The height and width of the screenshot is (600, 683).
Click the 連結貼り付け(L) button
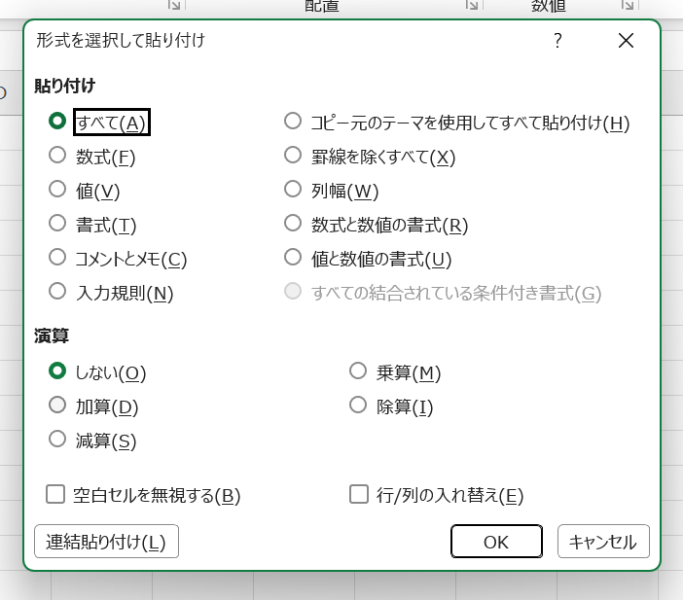(x=106, y=542)
